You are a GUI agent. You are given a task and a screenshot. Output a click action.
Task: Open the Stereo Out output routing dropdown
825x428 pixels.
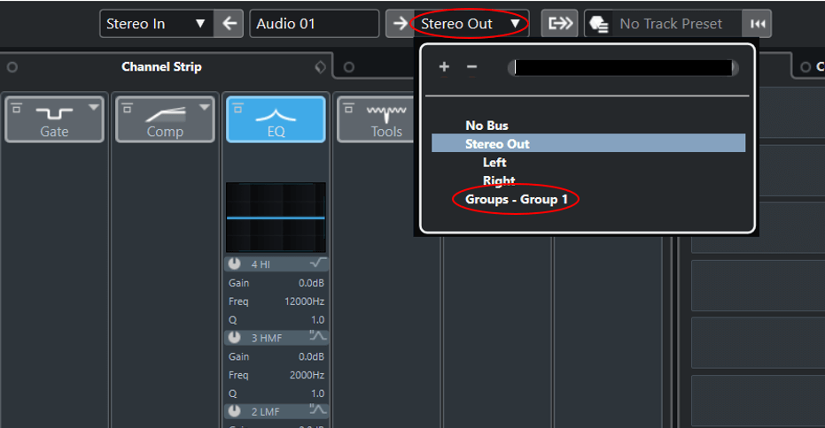click(471, 24)
